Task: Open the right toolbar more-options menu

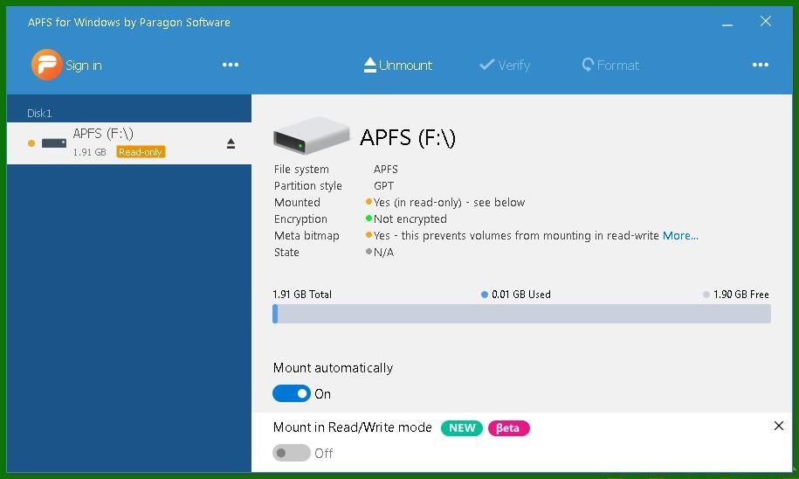Action: click(761, 65)
